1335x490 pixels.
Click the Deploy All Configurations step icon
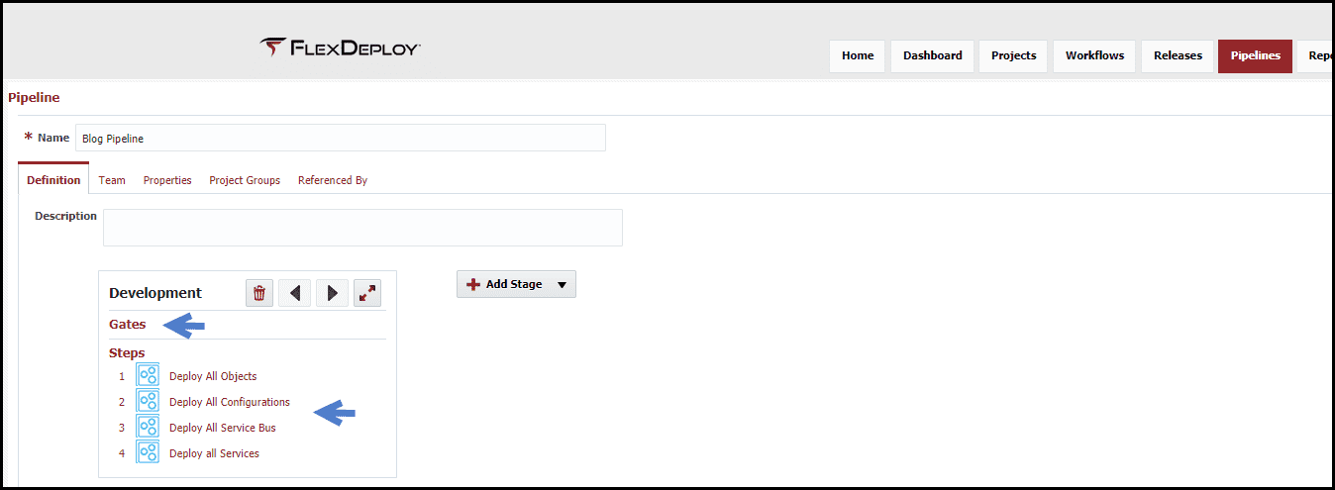click(148, 401)
